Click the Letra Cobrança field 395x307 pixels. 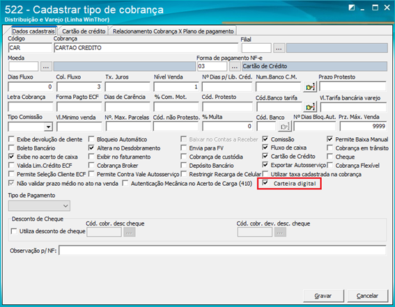coord(30,107)
